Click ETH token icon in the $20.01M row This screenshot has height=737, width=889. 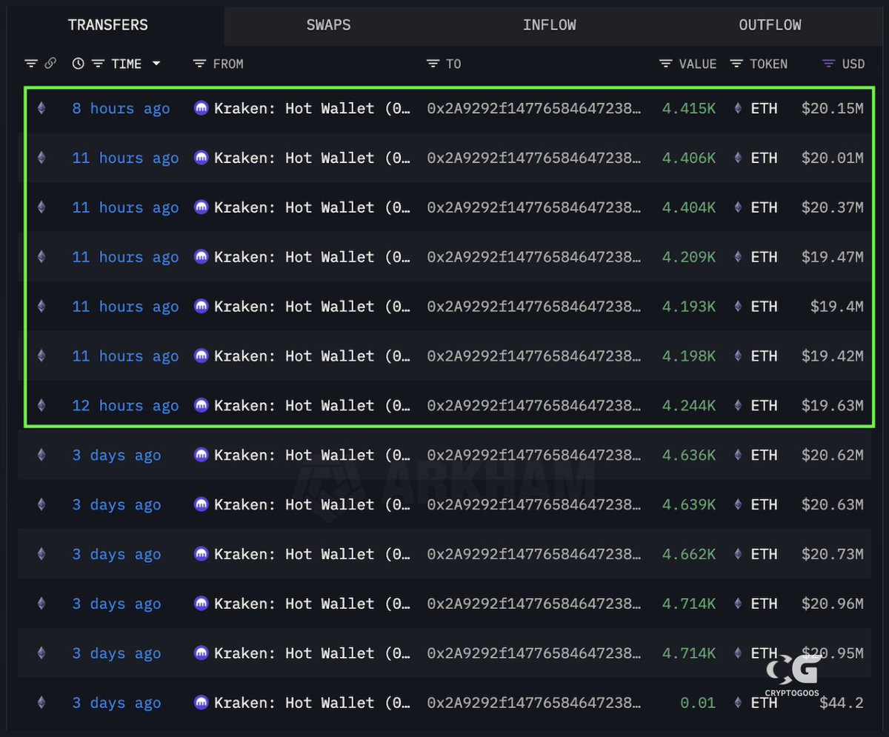click(738, 158)
